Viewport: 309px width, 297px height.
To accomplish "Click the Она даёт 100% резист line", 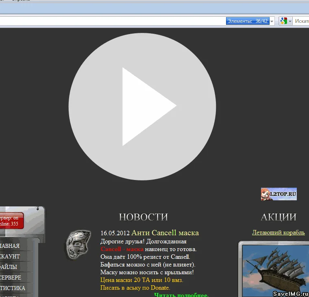I will click(x=145, y=257).
